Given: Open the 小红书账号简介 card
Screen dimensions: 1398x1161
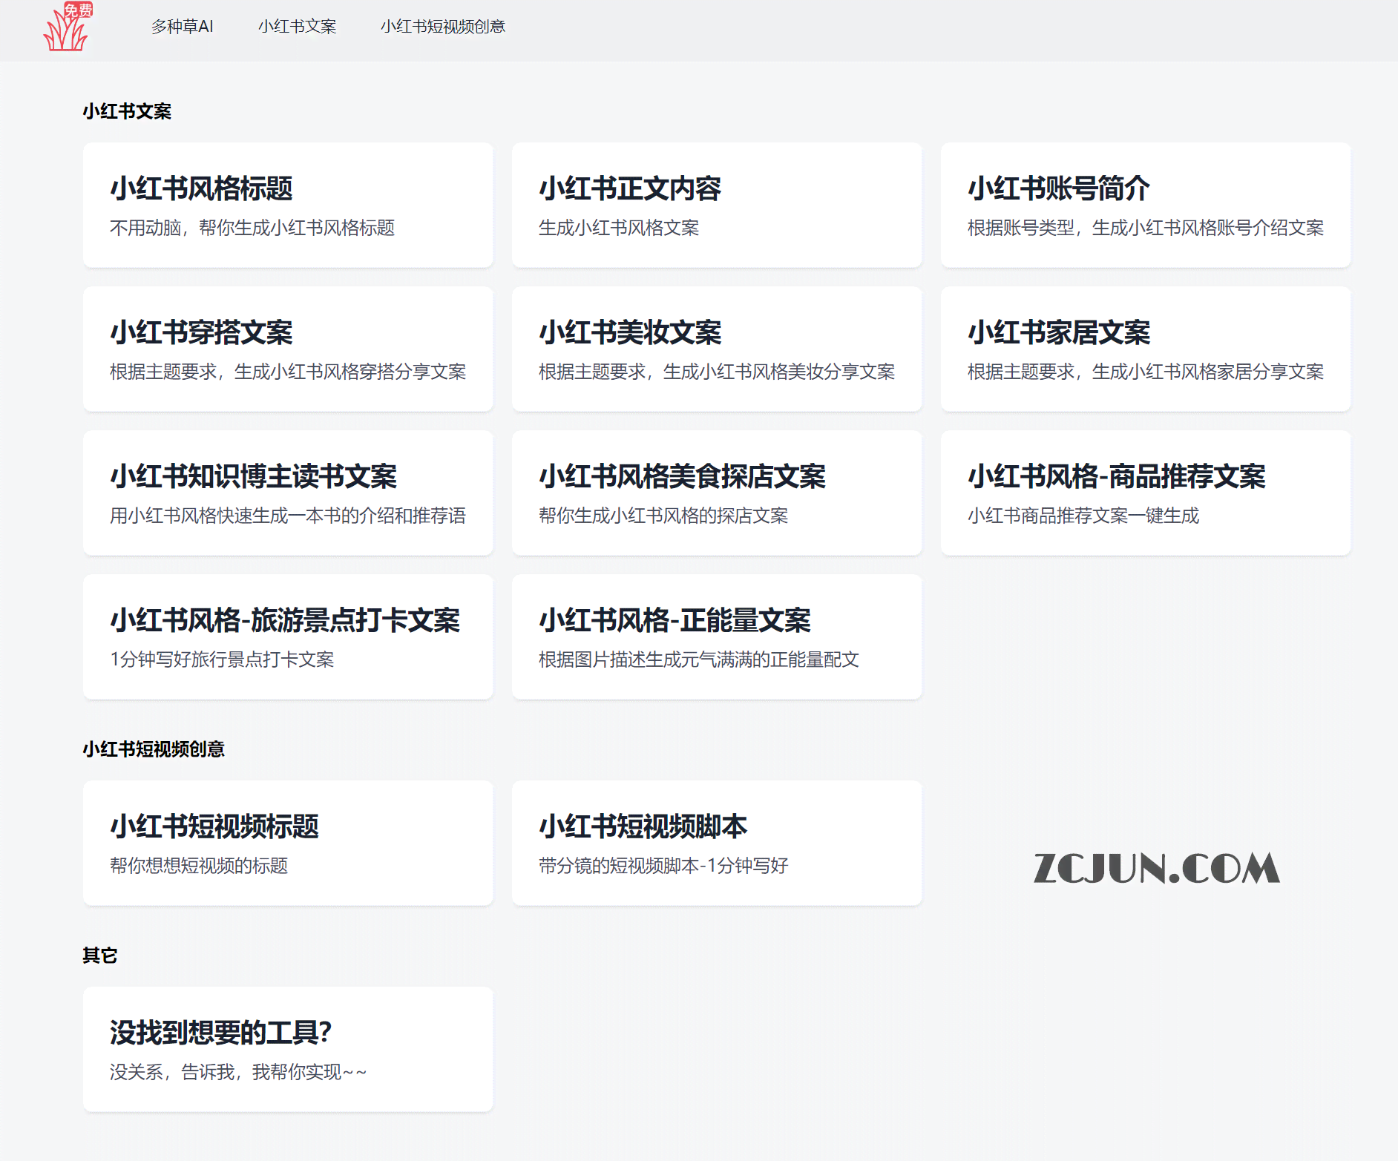Looking at the screenshot, I should [1146, 205].
